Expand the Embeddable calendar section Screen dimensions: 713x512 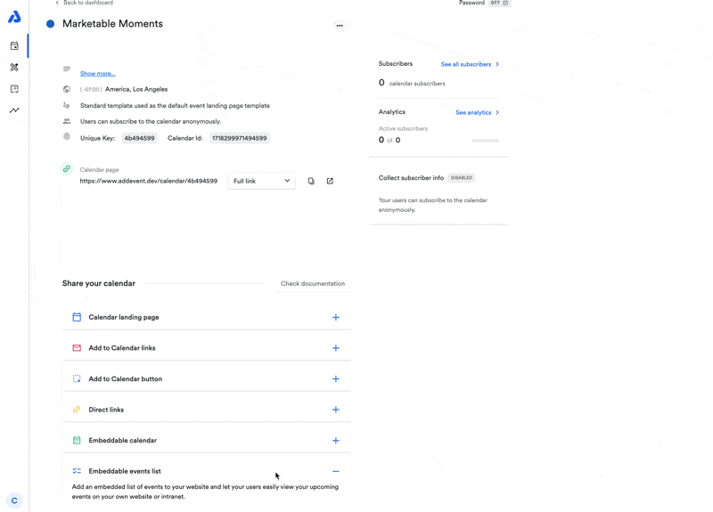[336, 440]
